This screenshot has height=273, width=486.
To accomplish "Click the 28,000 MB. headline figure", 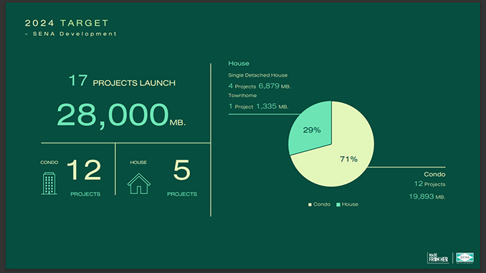I will pyautogui.click(x=121, y=115).
